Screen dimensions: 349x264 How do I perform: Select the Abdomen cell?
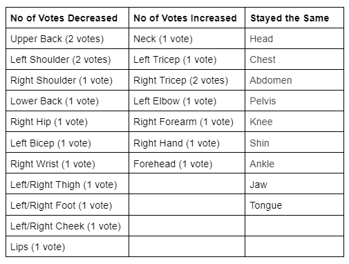pos(294,80)
